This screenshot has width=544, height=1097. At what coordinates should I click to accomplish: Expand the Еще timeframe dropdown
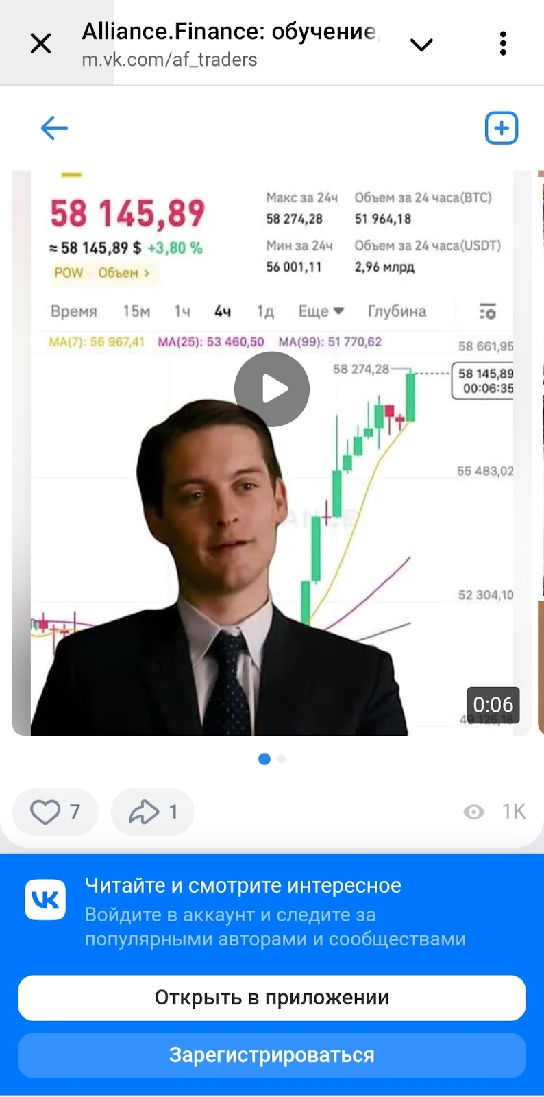point(321,312)
